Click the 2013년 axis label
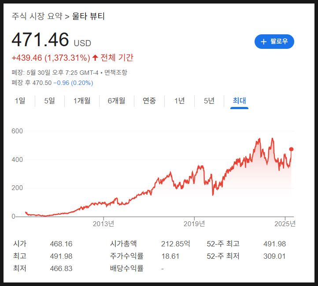 [x=104, y=224]
